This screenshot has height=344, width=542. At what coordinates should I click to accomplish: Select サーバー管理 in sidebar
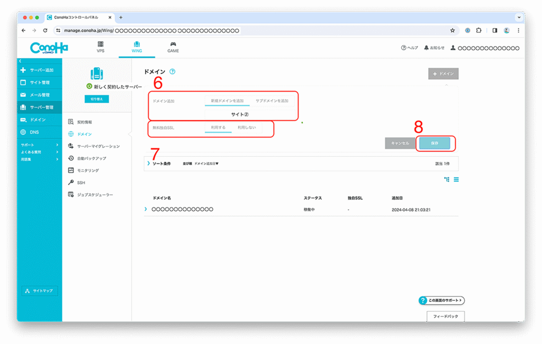click(x=39, y=107)
